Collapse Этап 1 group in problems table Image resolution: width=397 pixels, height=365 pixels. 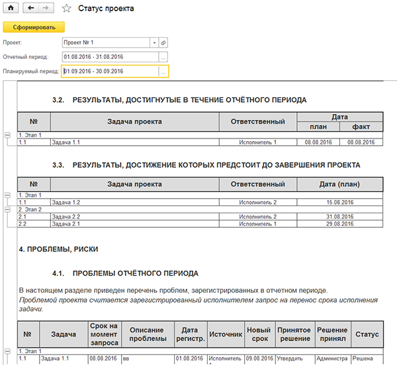[7, 351]
